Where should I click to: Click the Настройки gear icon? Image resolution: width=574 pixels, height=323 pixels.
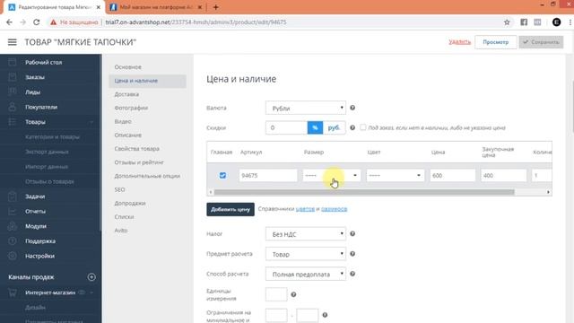point(12,256)
